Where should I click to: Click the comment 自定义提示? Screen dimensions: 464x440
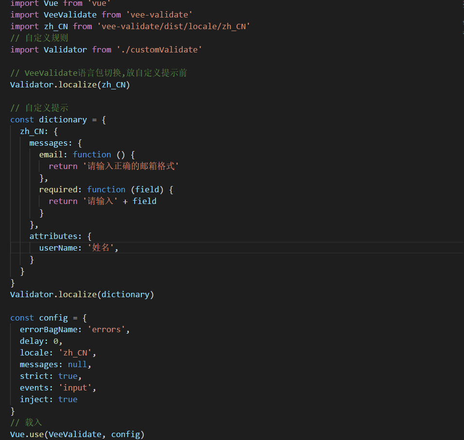[x=39, y=108]
